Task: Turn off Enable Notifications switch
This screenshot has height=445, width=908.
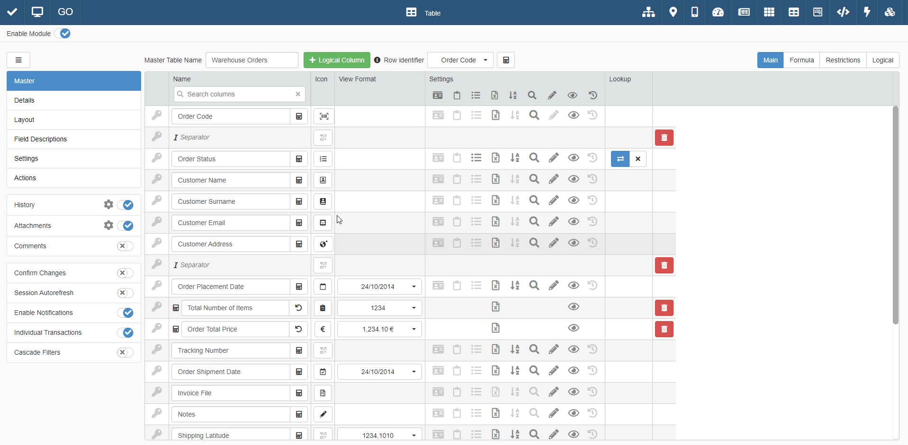Action: coord(125,313)
